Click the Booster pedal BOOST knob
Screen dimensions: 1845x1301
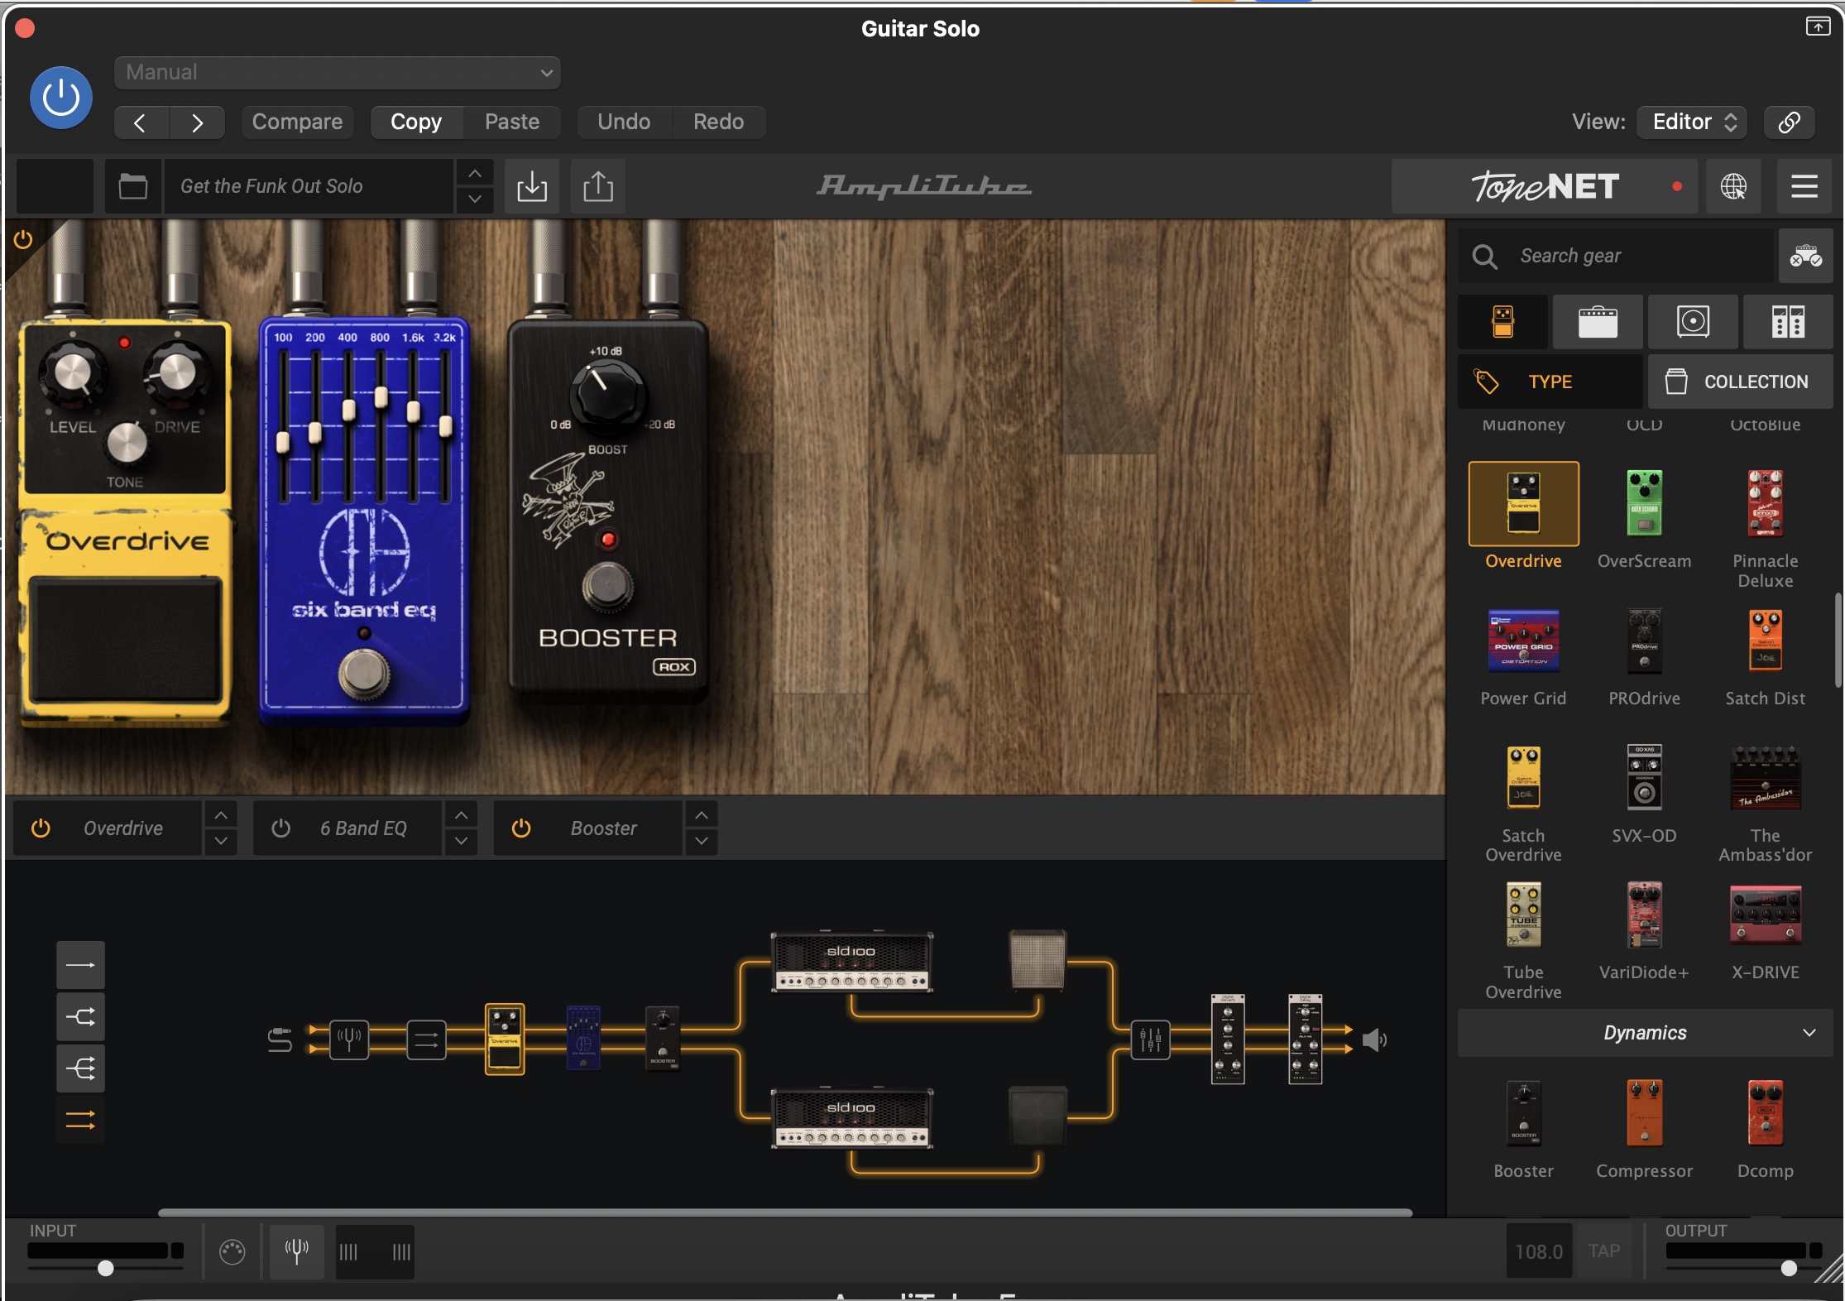pos(607,393)
